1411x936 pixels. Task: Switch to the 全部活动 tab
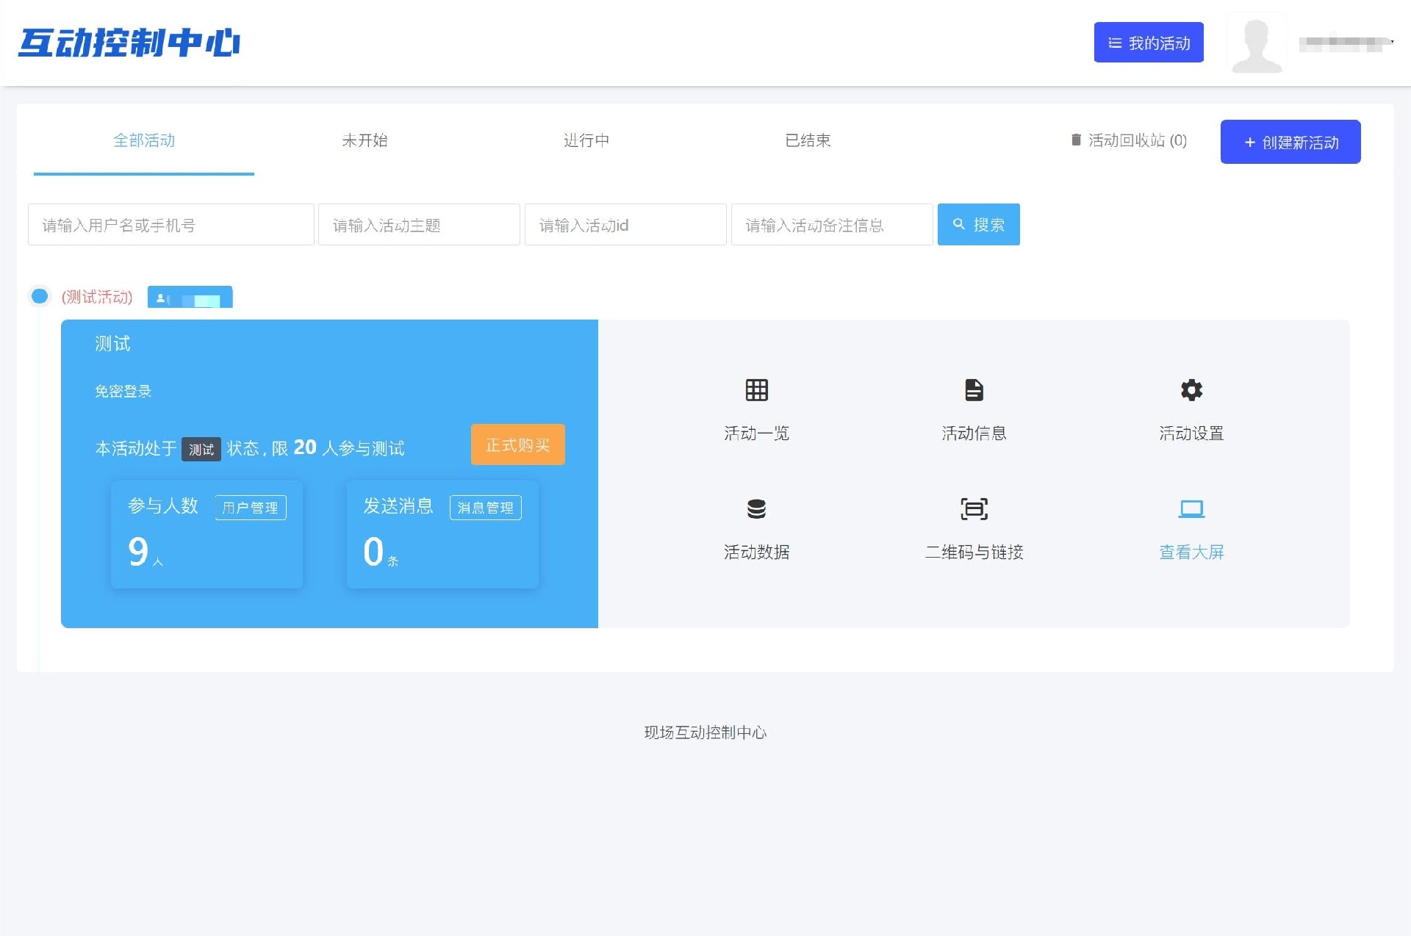[x=144, y=140]
